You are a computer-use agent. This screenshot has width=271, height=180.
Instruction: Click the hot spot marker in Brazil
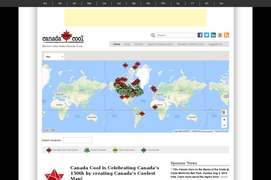[142, 114]
